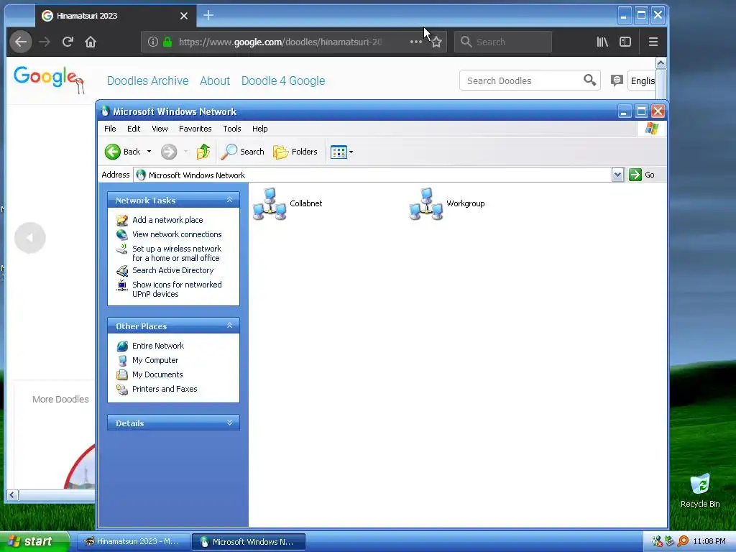Image resolution: width=736 pixels, height=552 pixels.
Task: Click the Go button
Action: (x=642, y=175)
